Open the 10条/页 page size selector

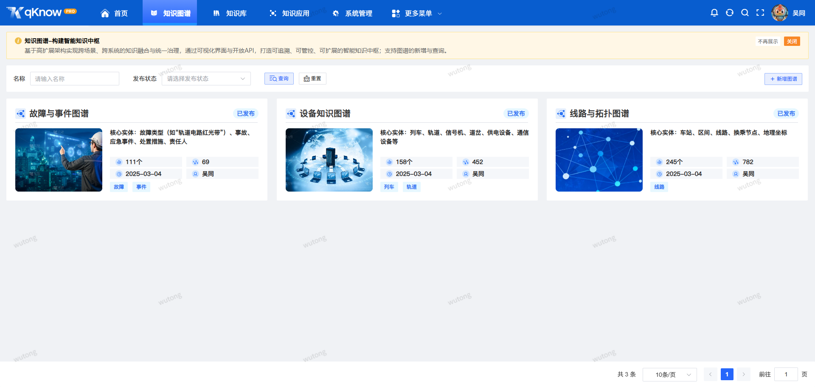(x=670, y=374)
